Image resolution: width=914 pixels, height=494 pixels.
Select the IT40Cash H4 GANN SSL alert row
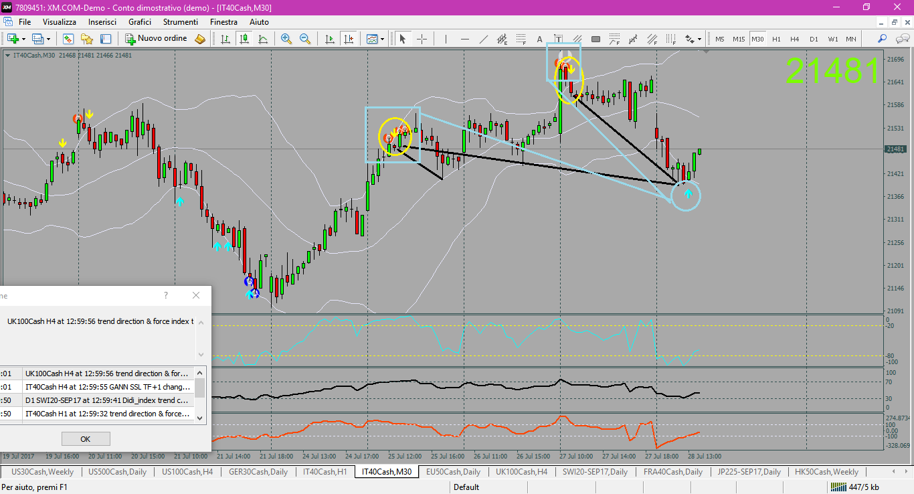(97, 387)
